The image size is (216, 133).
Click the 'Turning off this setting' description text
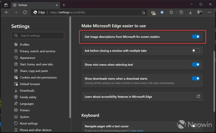[x=129, y=83]
